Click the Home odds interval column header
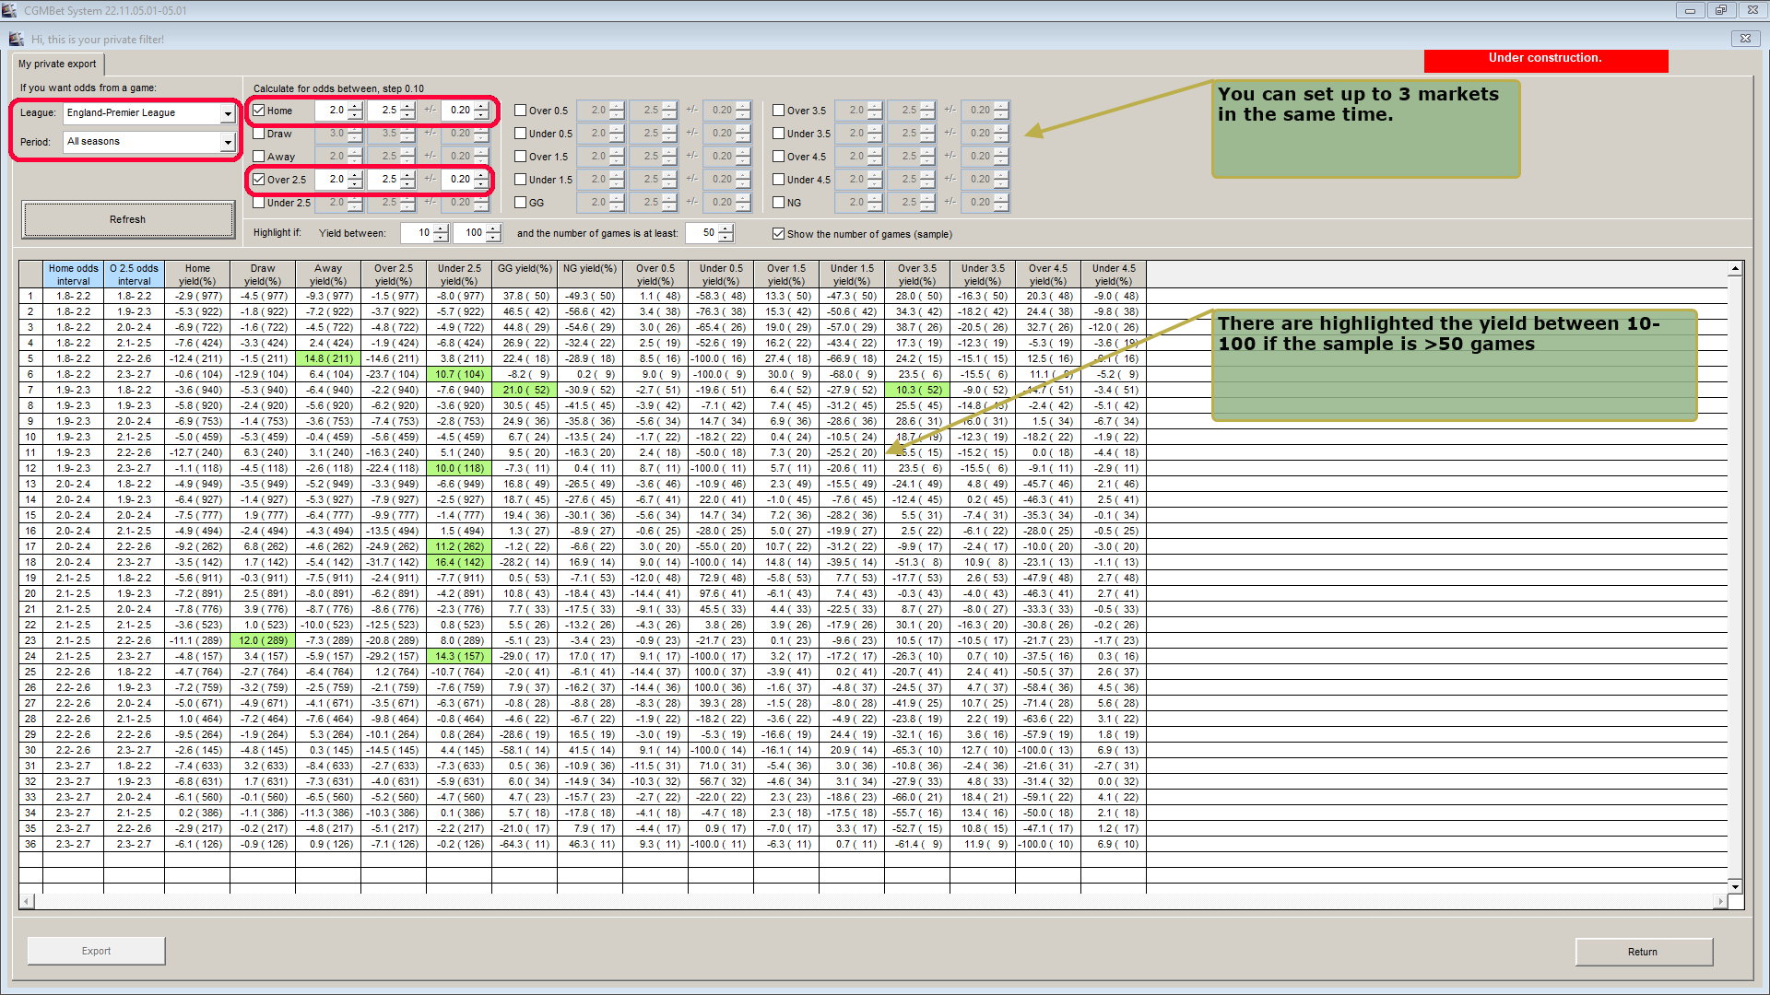Viewport: 1770px width, 995px height. (74, 275)
